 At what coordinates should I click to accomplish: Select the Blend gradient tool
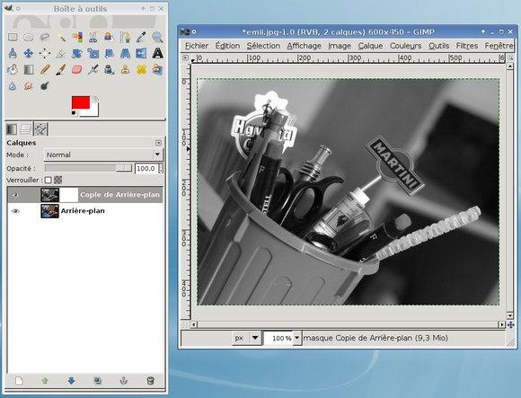tap(29, 69)
